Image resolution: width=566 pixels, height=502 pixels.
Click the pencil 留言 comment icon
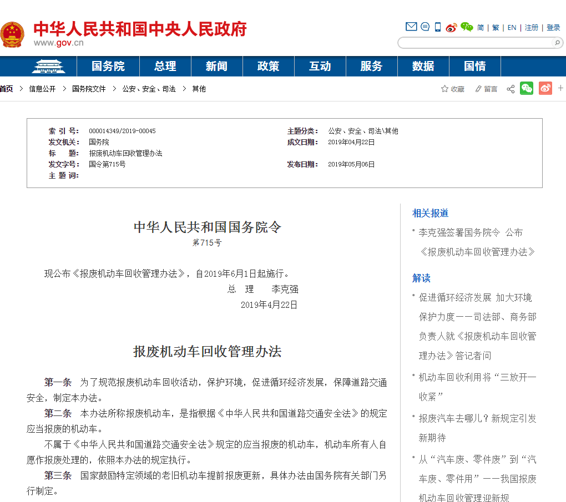click(x=478, y=89)
